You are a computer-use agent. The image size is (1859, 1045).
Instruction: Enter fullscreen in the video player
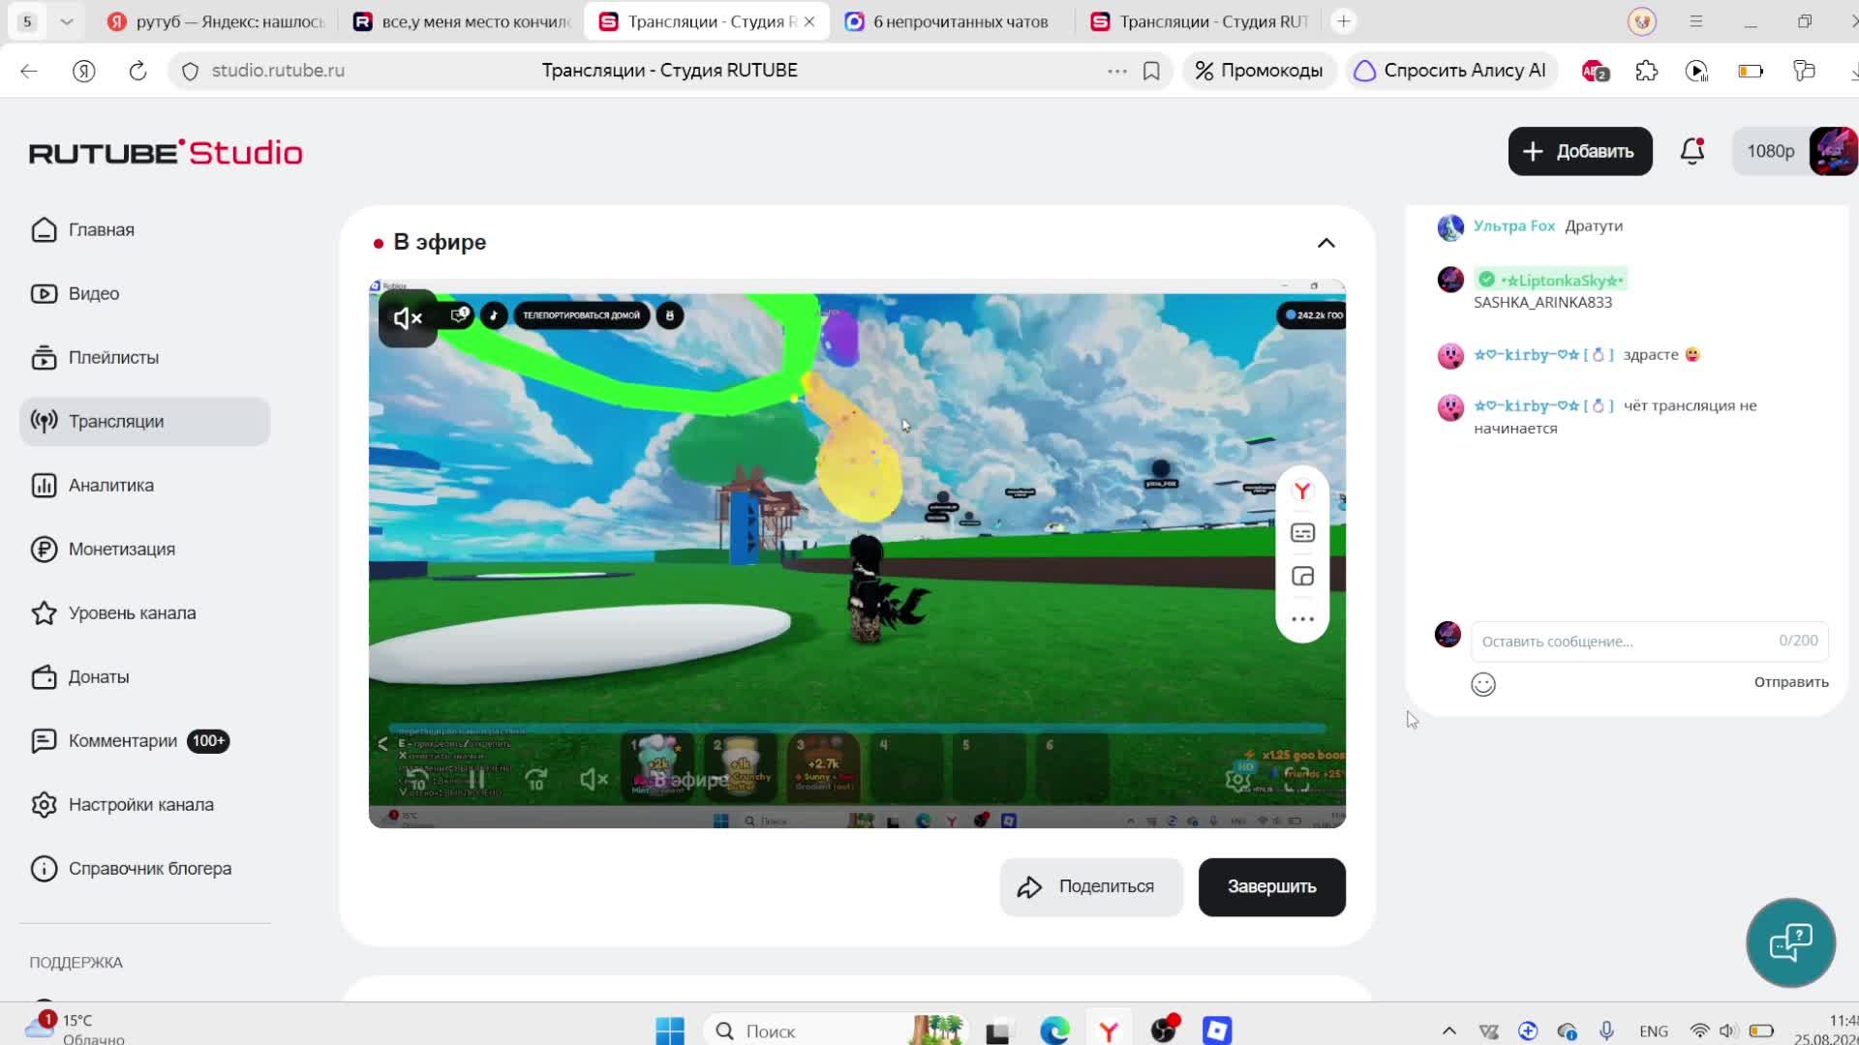click(x=1297, y=779)
